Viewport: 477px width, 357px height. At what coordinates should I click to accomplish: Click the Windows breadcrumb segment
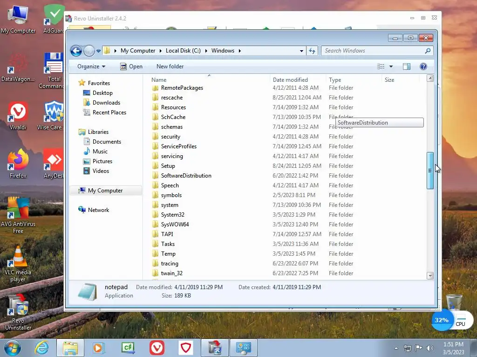point(223,51)
